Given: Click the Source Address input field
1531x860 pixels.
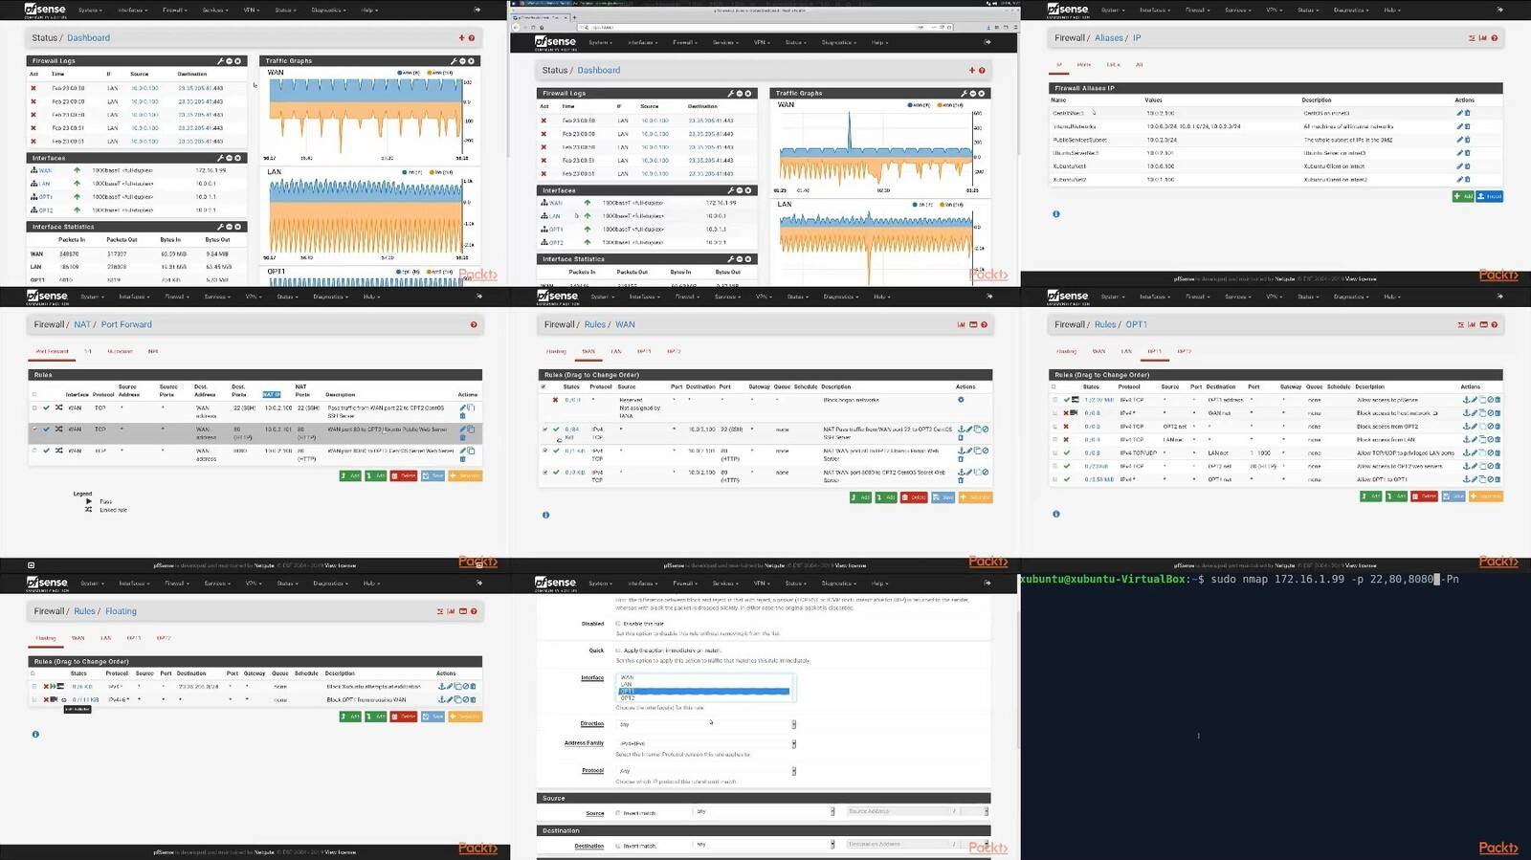Looking at the screenshot, I should click(x=899, y=811).
